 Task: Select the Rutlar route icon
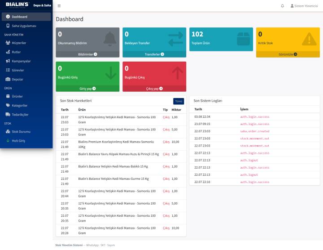tap(8, 52)
